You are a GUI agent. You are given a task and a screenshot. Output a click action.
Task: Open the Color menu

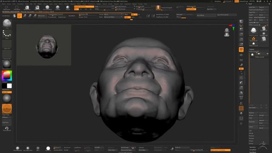coord(14,4)
